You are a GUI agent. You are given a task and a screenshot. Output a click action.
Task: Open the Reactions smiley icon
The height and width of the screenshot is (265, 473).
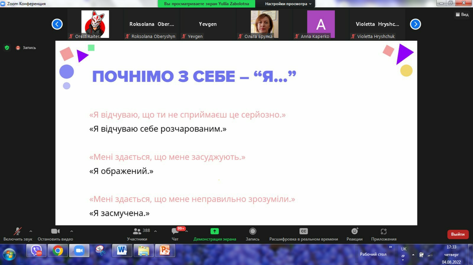(x=354, y=231)
